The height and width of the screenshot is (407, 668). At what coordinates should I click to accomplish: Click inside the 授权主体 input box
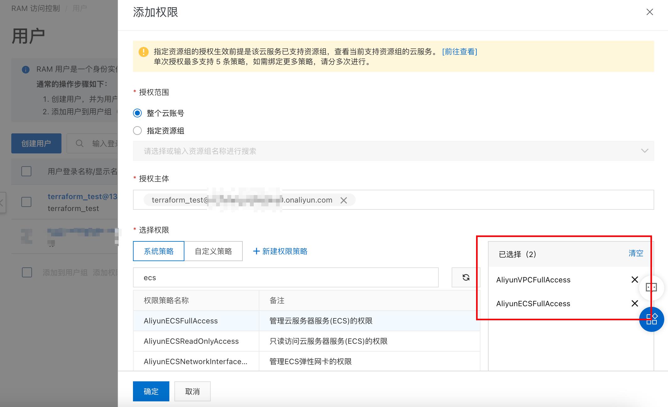click(393, 200)
